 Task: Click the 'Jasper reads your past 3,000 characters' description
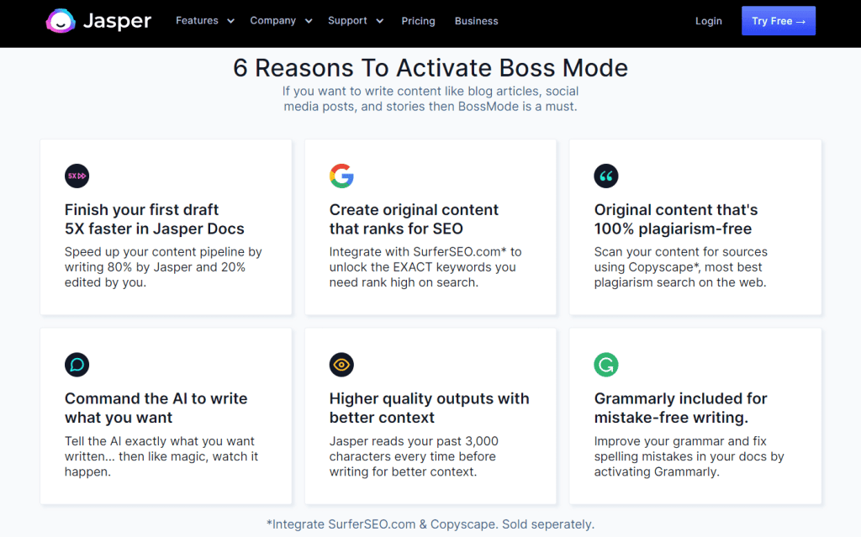(x=414, y=456)
